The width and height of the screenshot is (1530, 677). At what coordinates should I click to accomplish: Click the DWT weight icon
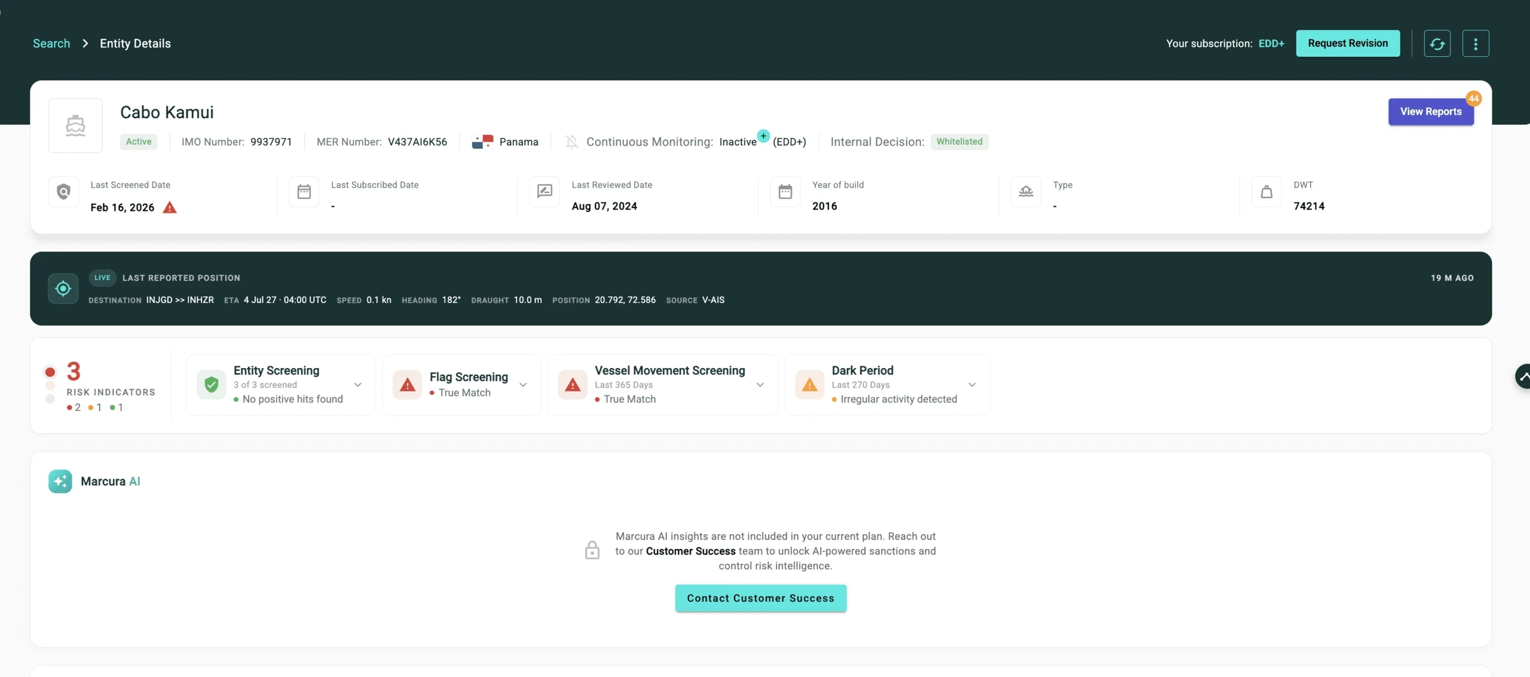1266,191
